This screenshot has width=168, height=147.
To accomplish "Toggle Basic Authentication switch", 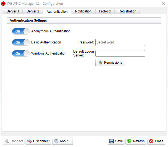I will tap(21, 42).
